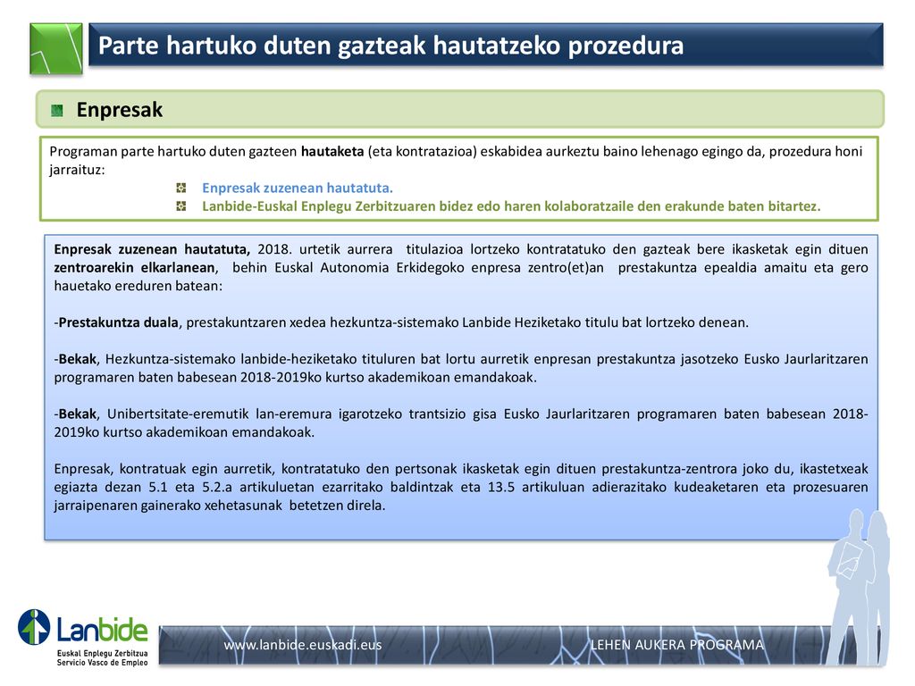Open the www.lanbide.euskadi.eus link
915x686 pixels.
click(303, 645)
